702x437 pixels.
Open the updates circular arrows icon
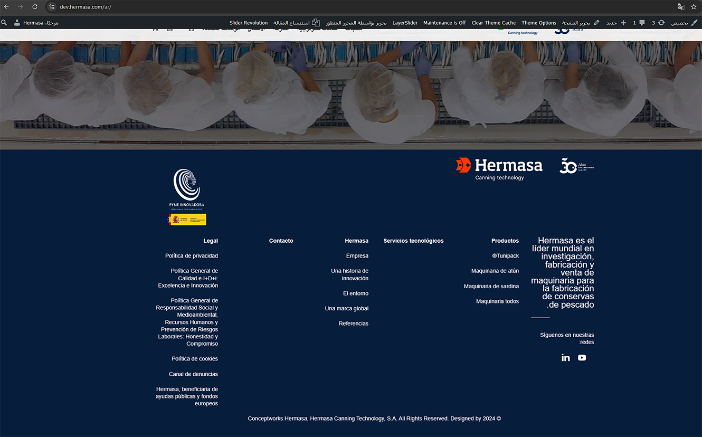(661, 23)
